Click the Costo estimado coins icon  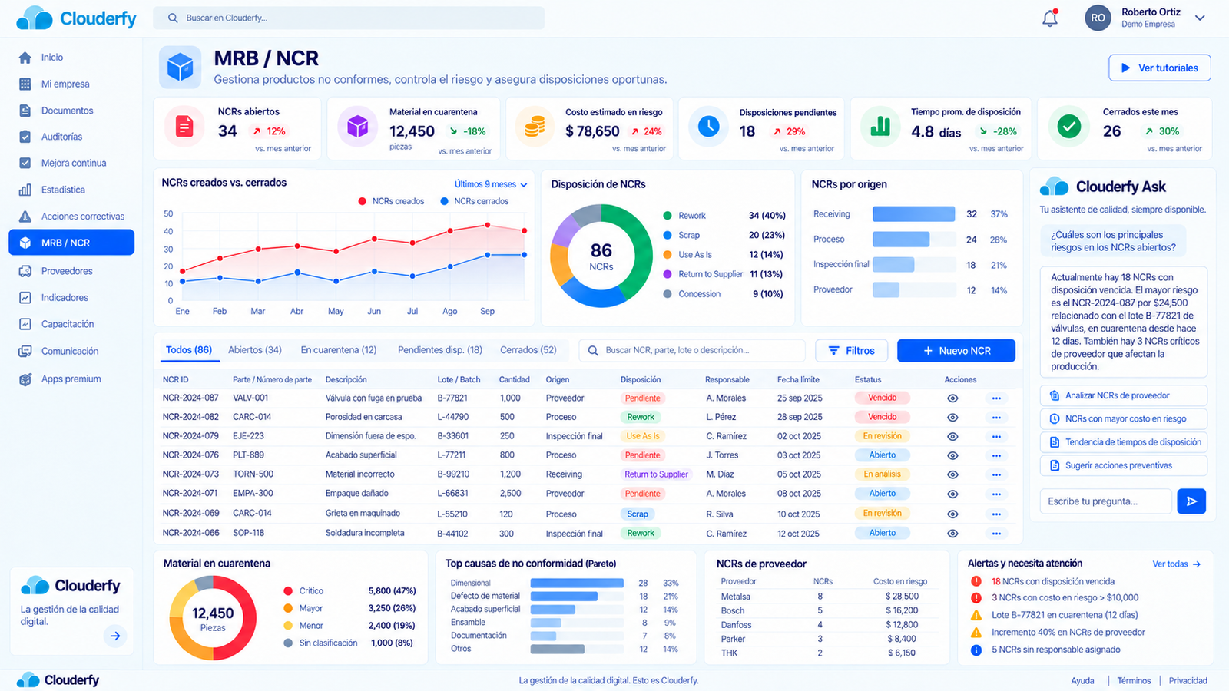535,127
